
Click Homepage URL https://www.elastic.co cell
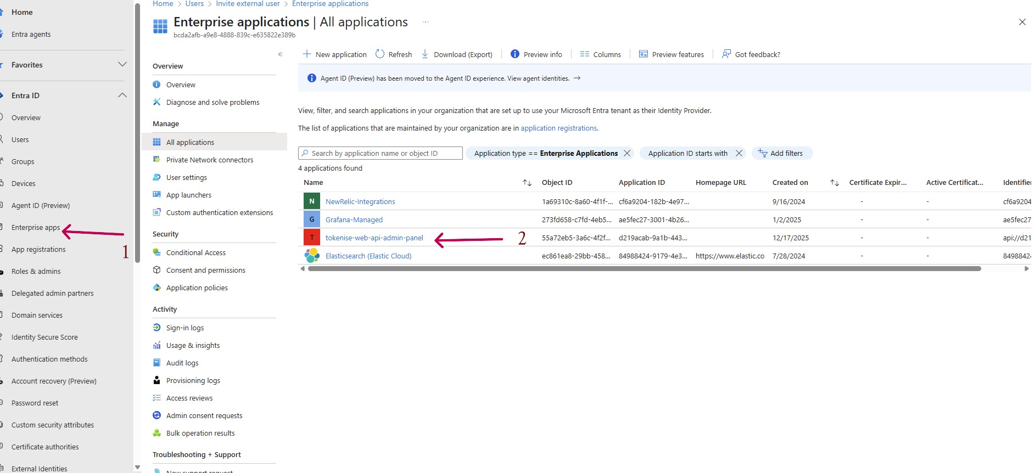[x=730, y=256]
